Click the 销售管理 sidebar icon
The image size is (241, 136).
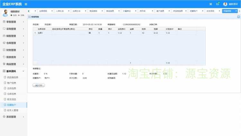point(4,36)
